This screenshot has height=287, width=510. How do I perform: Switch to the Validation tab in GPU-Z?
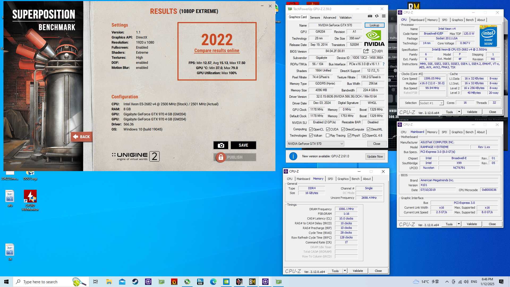[x=345, y=18]
